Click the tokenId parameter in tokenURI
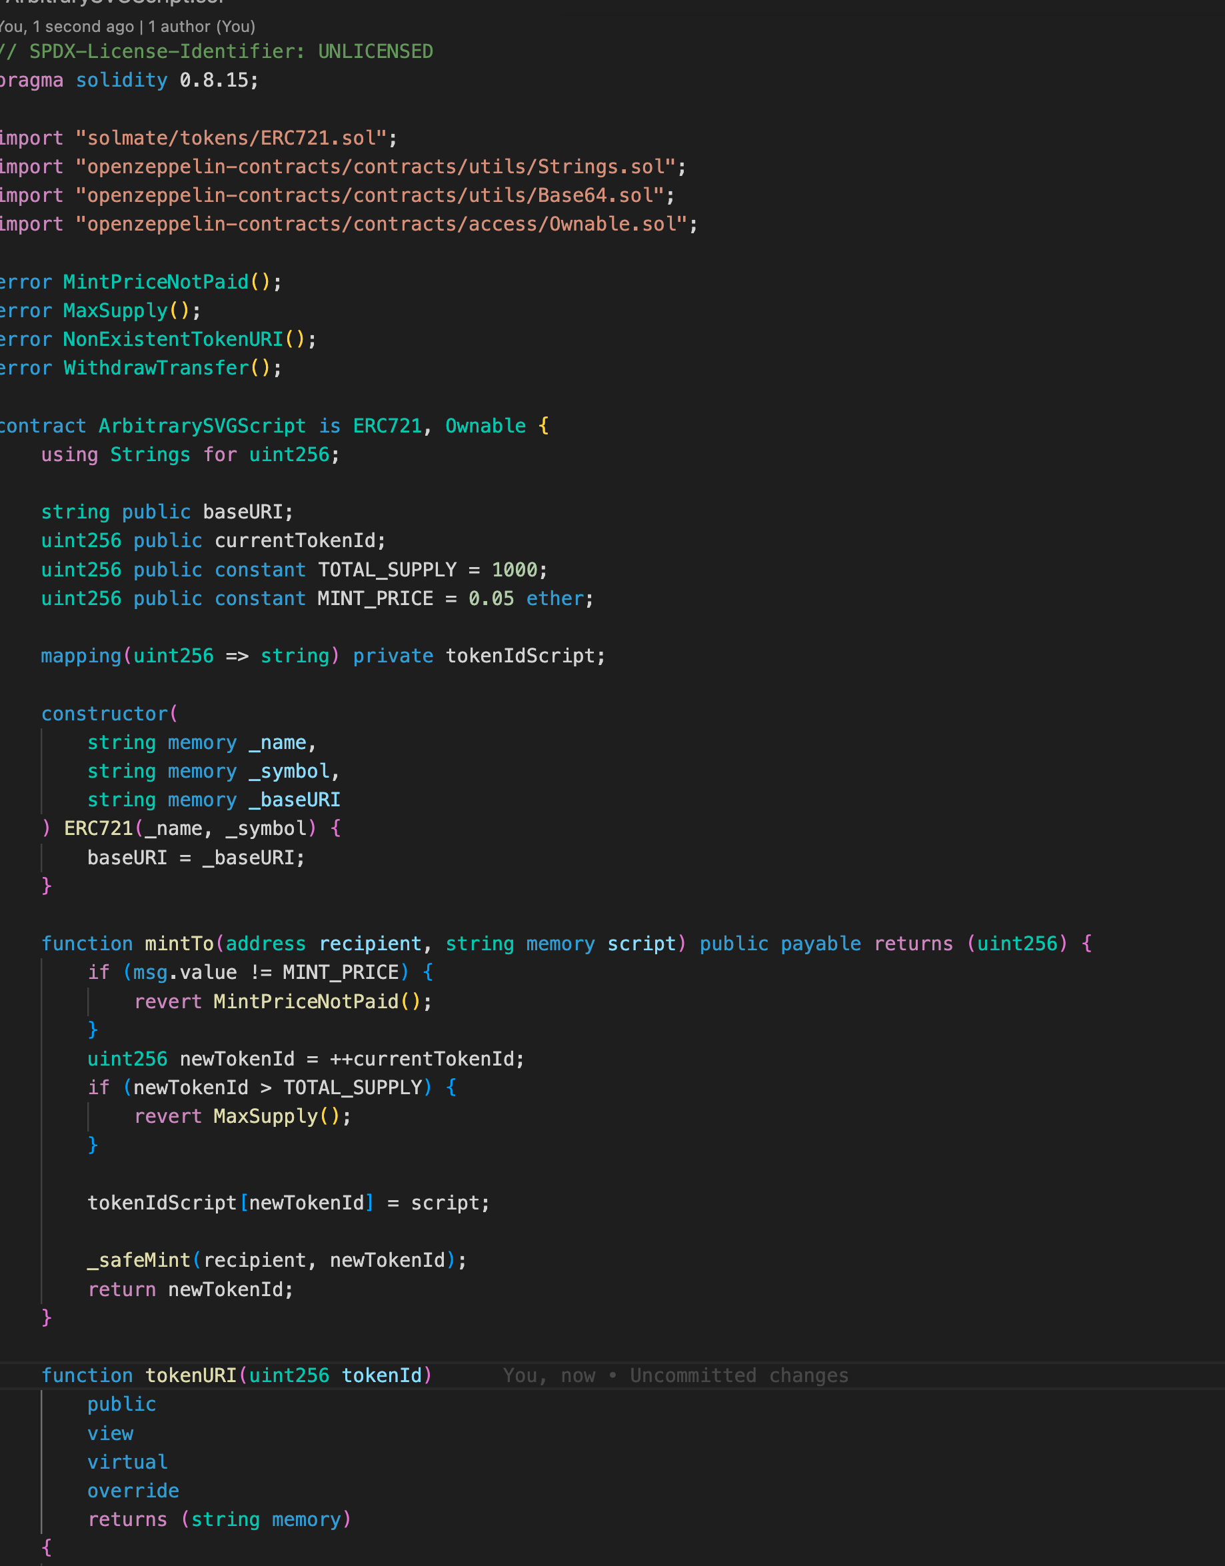 click(x=381, y=1375)
